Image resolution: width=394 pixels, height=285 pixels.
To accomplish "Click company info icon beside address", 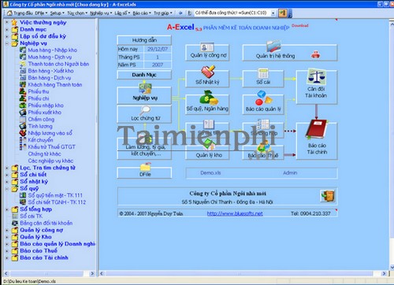I will (x=328, y=196).
